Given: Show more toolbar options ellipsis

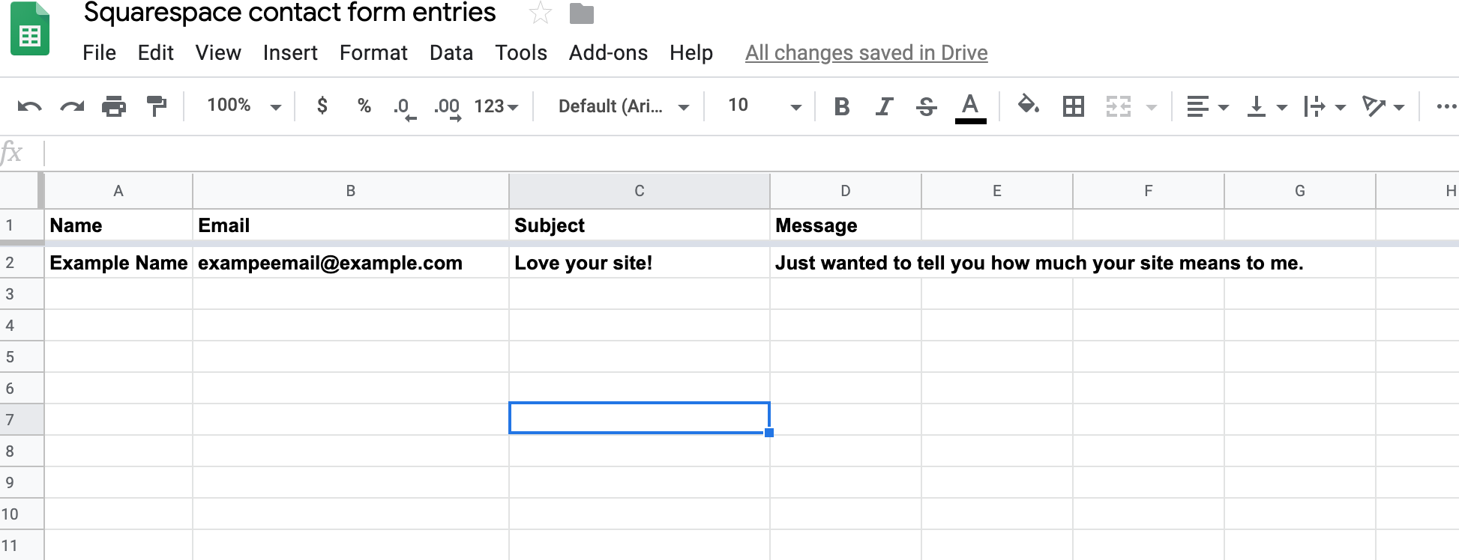Looking at the screenshot, I should (x=1446, y=106).
